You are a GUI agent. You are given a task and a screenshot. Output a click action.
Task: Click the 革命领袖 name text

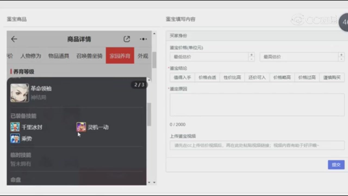pos(41,89)
